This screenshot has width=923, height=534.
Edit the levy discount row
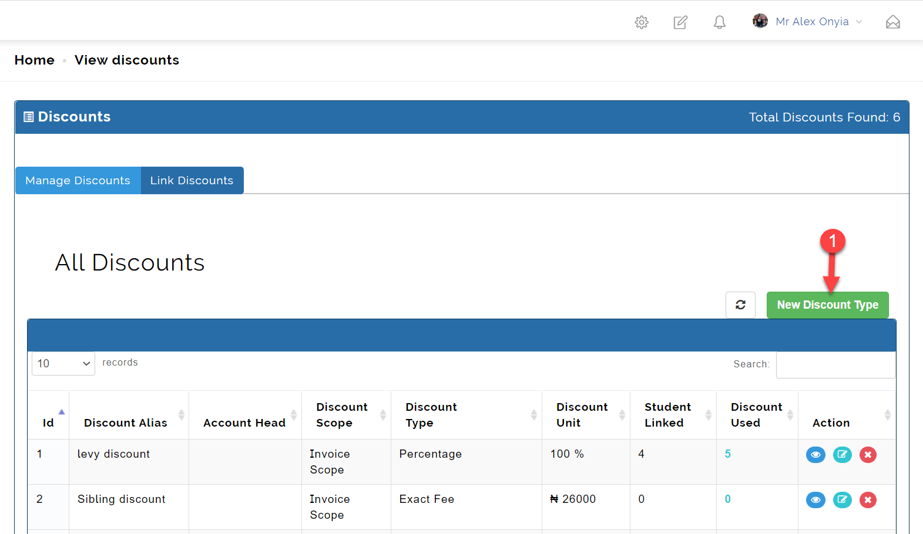843,455
